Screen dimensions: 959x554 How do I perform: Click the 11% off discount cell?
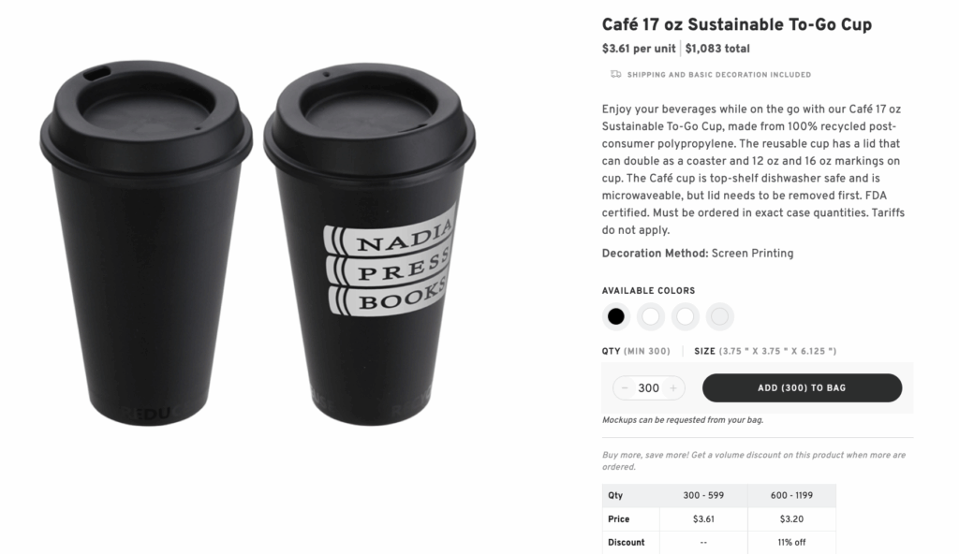[791, 542]
